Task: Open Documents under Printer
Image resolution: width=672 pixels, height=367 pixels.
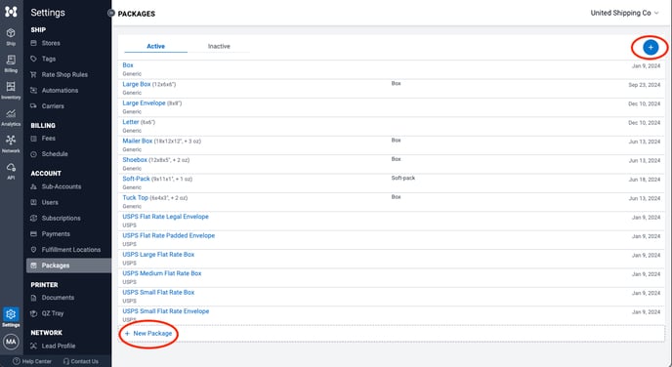Action: coord(58,298)
